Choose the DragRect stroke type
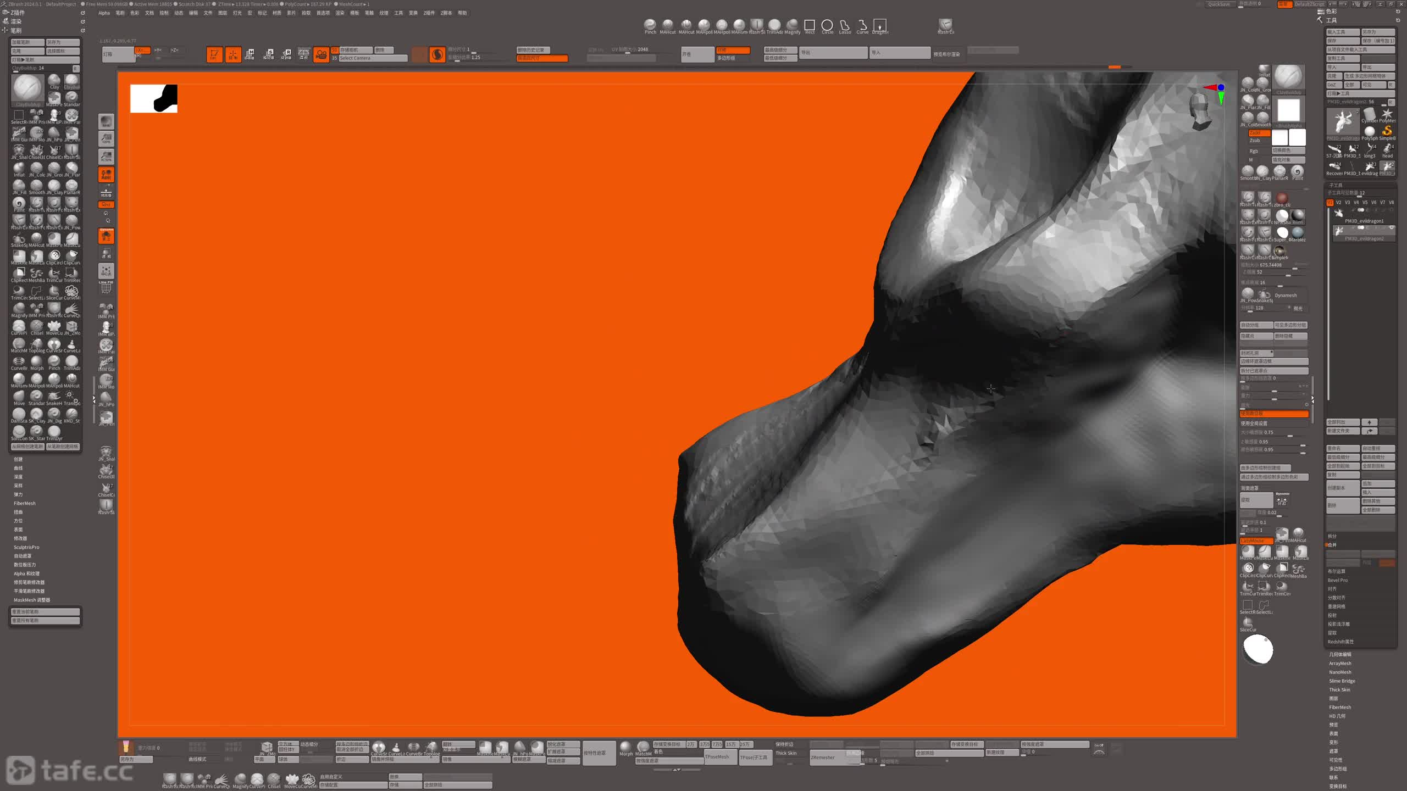Screen dimensions: 1407x791 coord(880,26)
